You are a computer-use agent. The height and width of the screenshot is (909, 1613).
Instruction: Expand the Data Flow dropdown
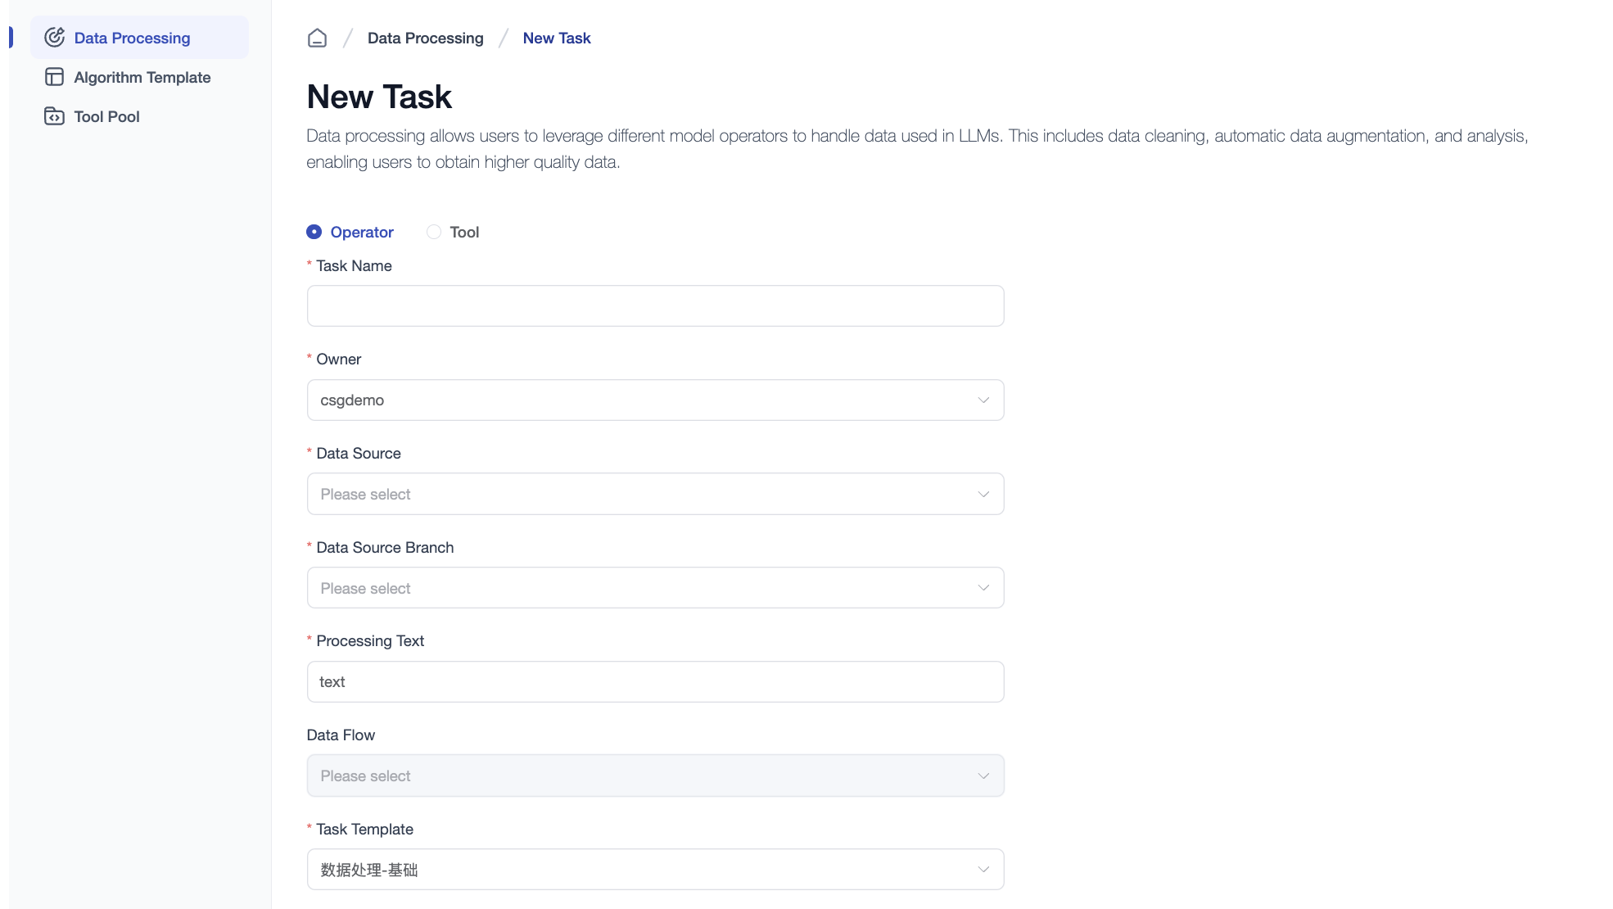655,775
